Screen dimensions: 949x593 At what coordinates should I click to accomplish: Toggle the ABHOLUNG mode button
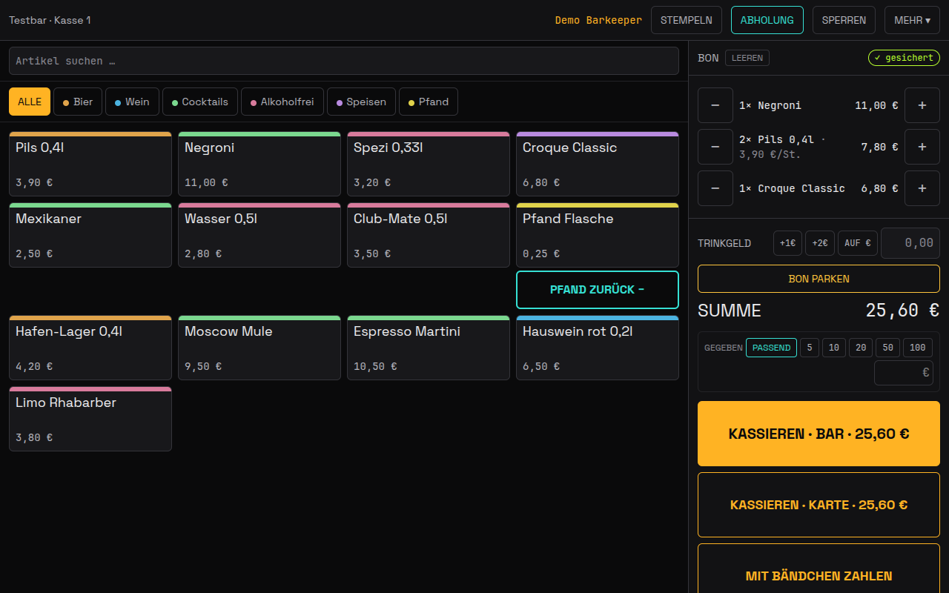tap(767, 20)
